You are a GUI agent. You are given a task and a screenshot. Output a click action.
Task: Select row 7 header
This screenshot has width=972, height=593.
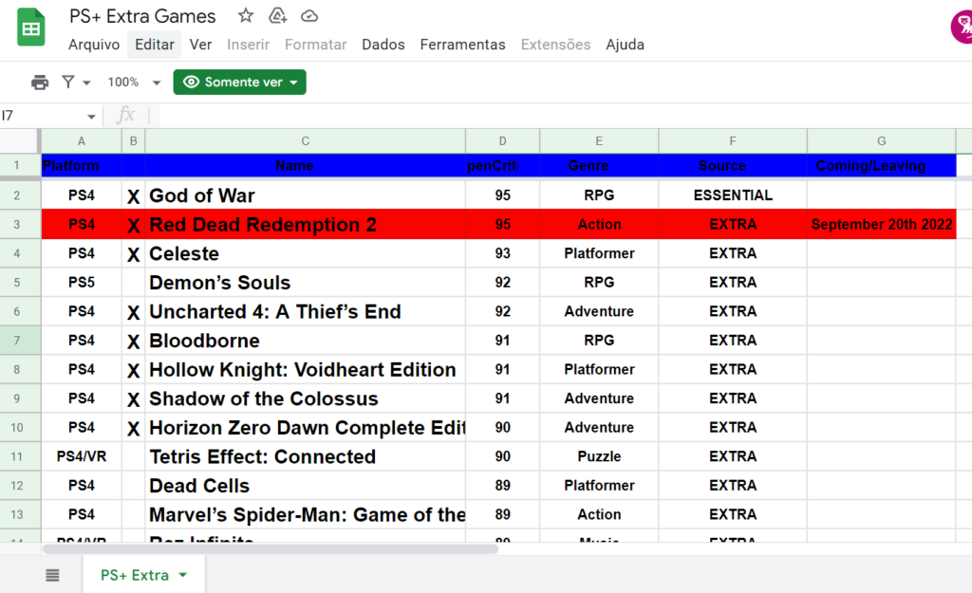[x=20, y=341]
